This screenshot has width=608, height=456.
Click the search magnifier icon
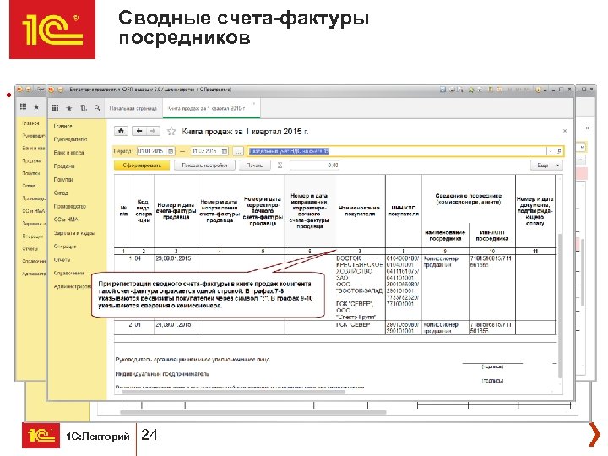coord(97,108)
